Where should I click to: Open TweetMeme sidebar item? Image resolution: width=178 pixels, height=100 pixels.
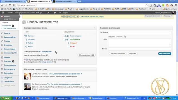[x=9, y=82]
